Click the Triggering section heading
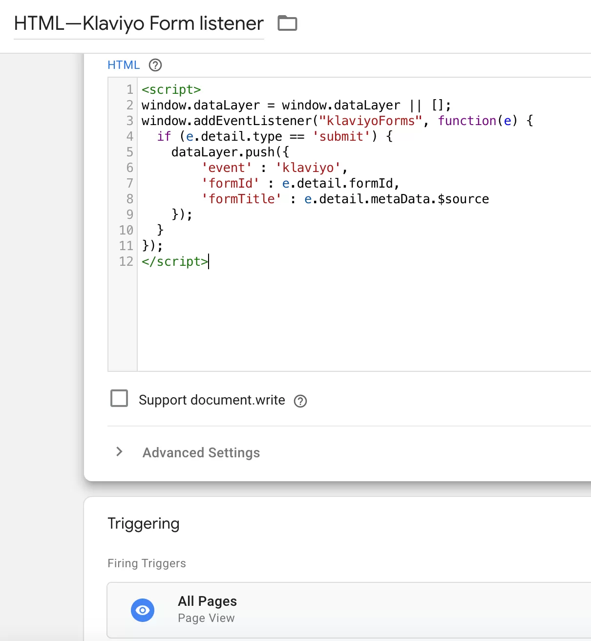 (x=144, y=523)
